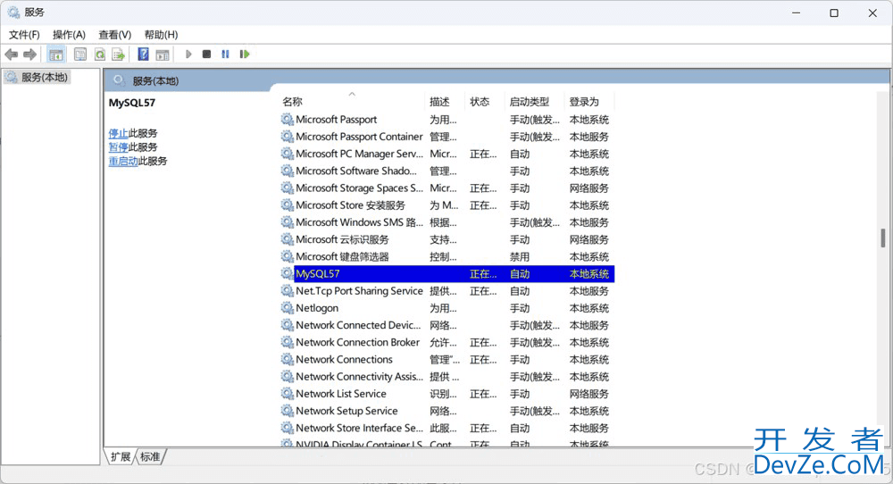Select the Microsoft Software Shado... service name
The width and height of the screenshot is (893, 484).
click(356, 171)
